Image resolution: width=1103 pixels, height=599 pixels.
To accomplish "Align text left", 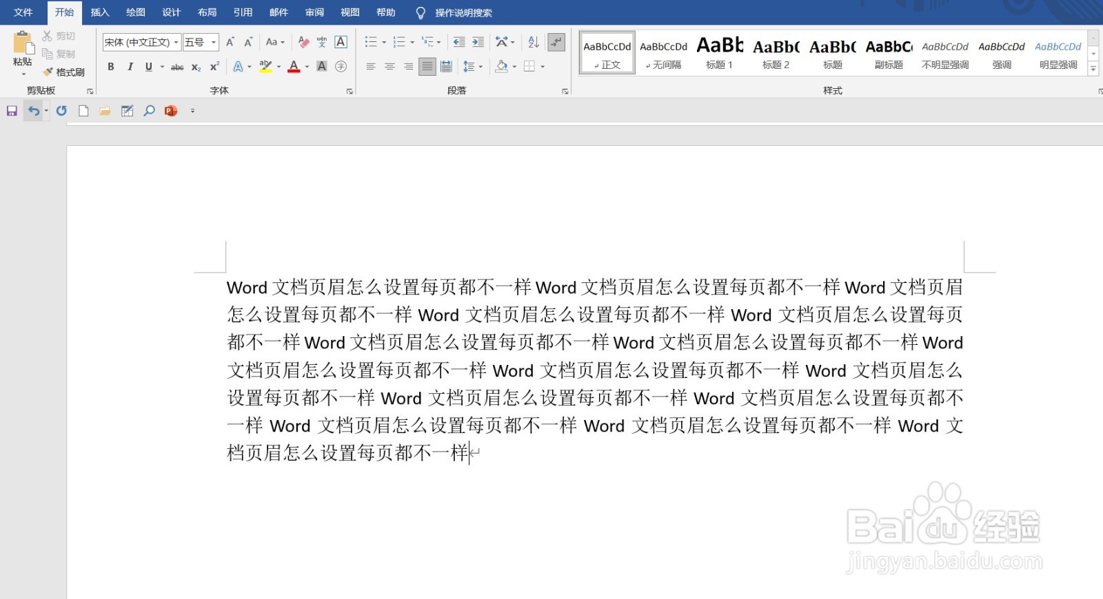I will [x=371, y=67].
